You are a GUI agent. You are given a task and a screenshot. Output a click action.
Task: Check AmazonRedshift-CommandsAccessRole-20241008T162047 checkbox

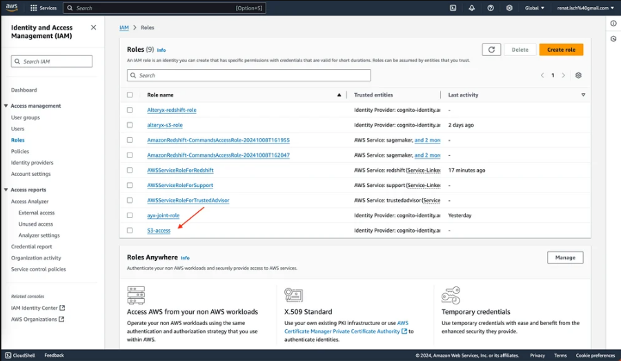coord(130,155)
